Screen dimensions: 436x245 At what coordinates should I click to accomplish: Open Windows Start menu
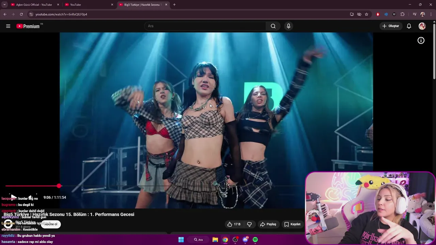(181, 240)
